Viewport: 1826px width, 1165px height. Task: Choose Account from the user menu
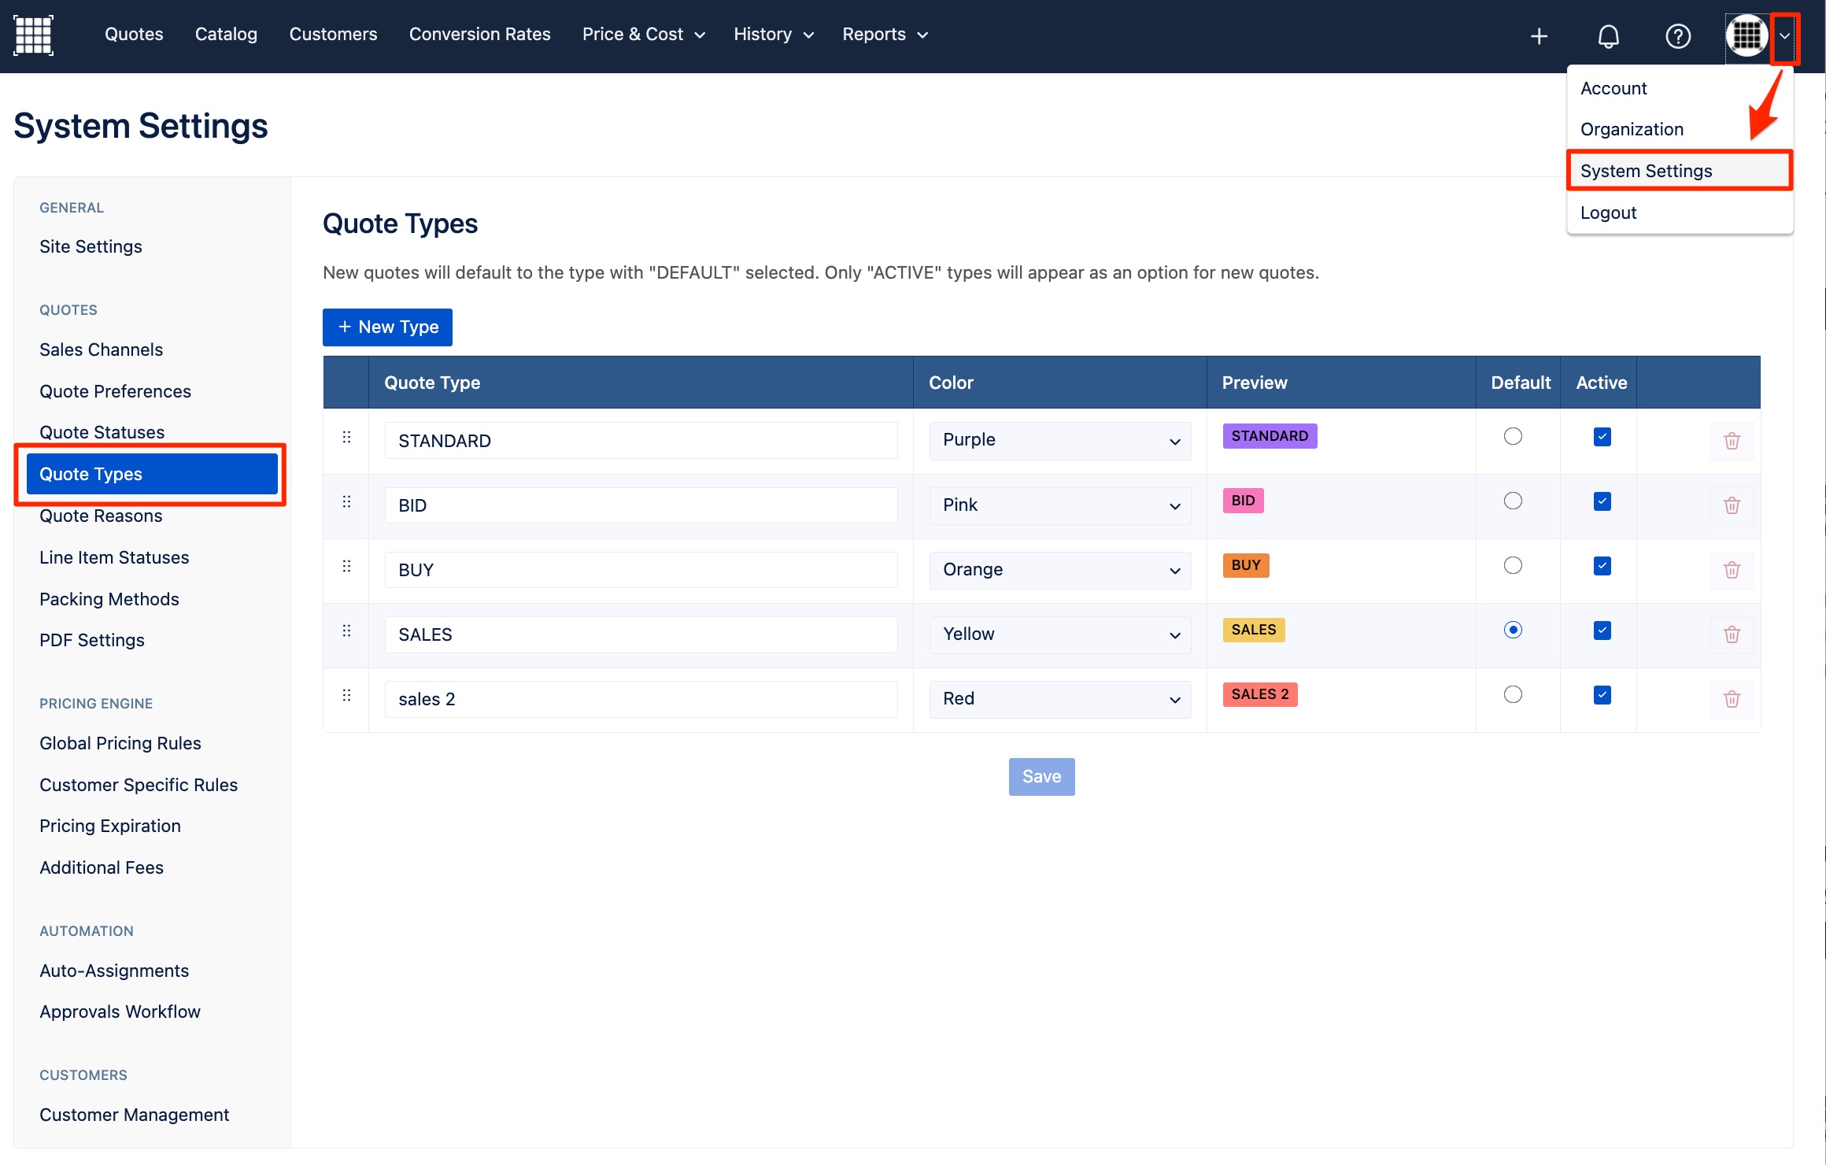pos(1680,88)
